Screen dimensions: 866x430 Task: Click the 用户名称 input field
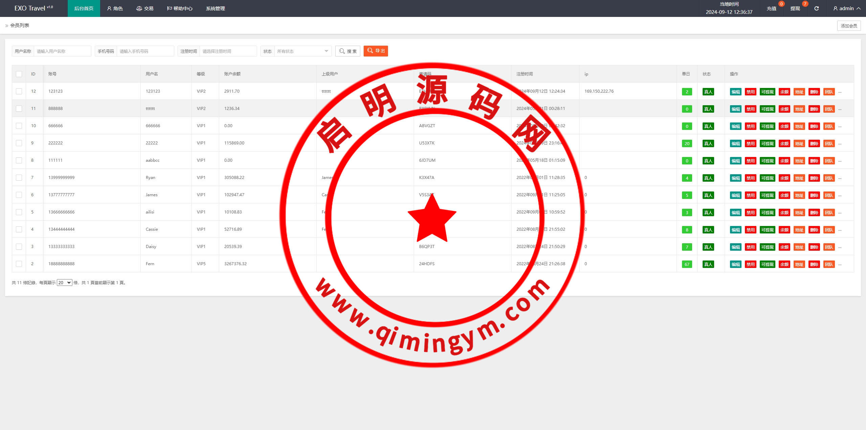coord(62,51)
